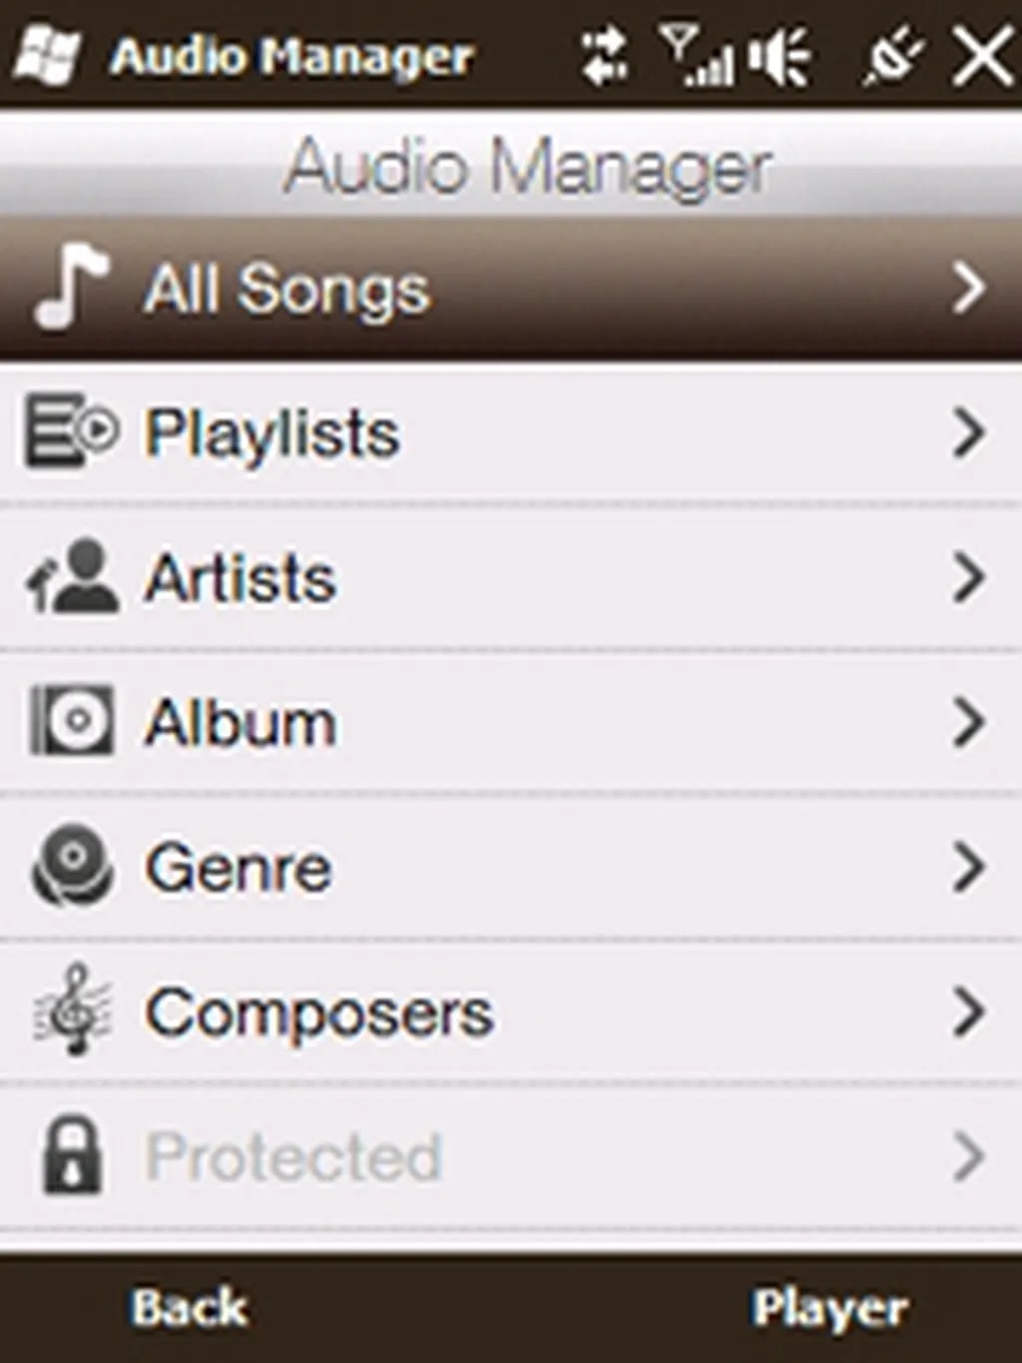Click the Genre disc icon
Viewport: 1022px width, 1363px height.
pos(72,865)
